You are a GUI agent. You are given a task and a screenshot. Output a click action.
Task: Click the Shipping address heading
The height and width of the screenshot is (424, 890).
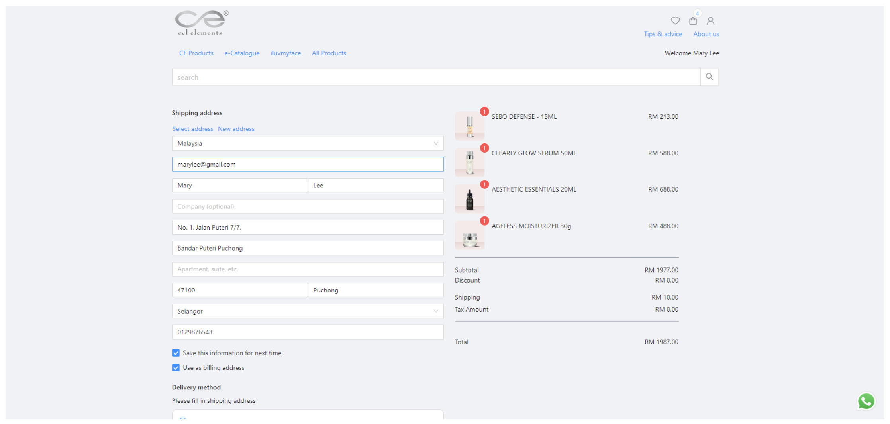(197, 113)
